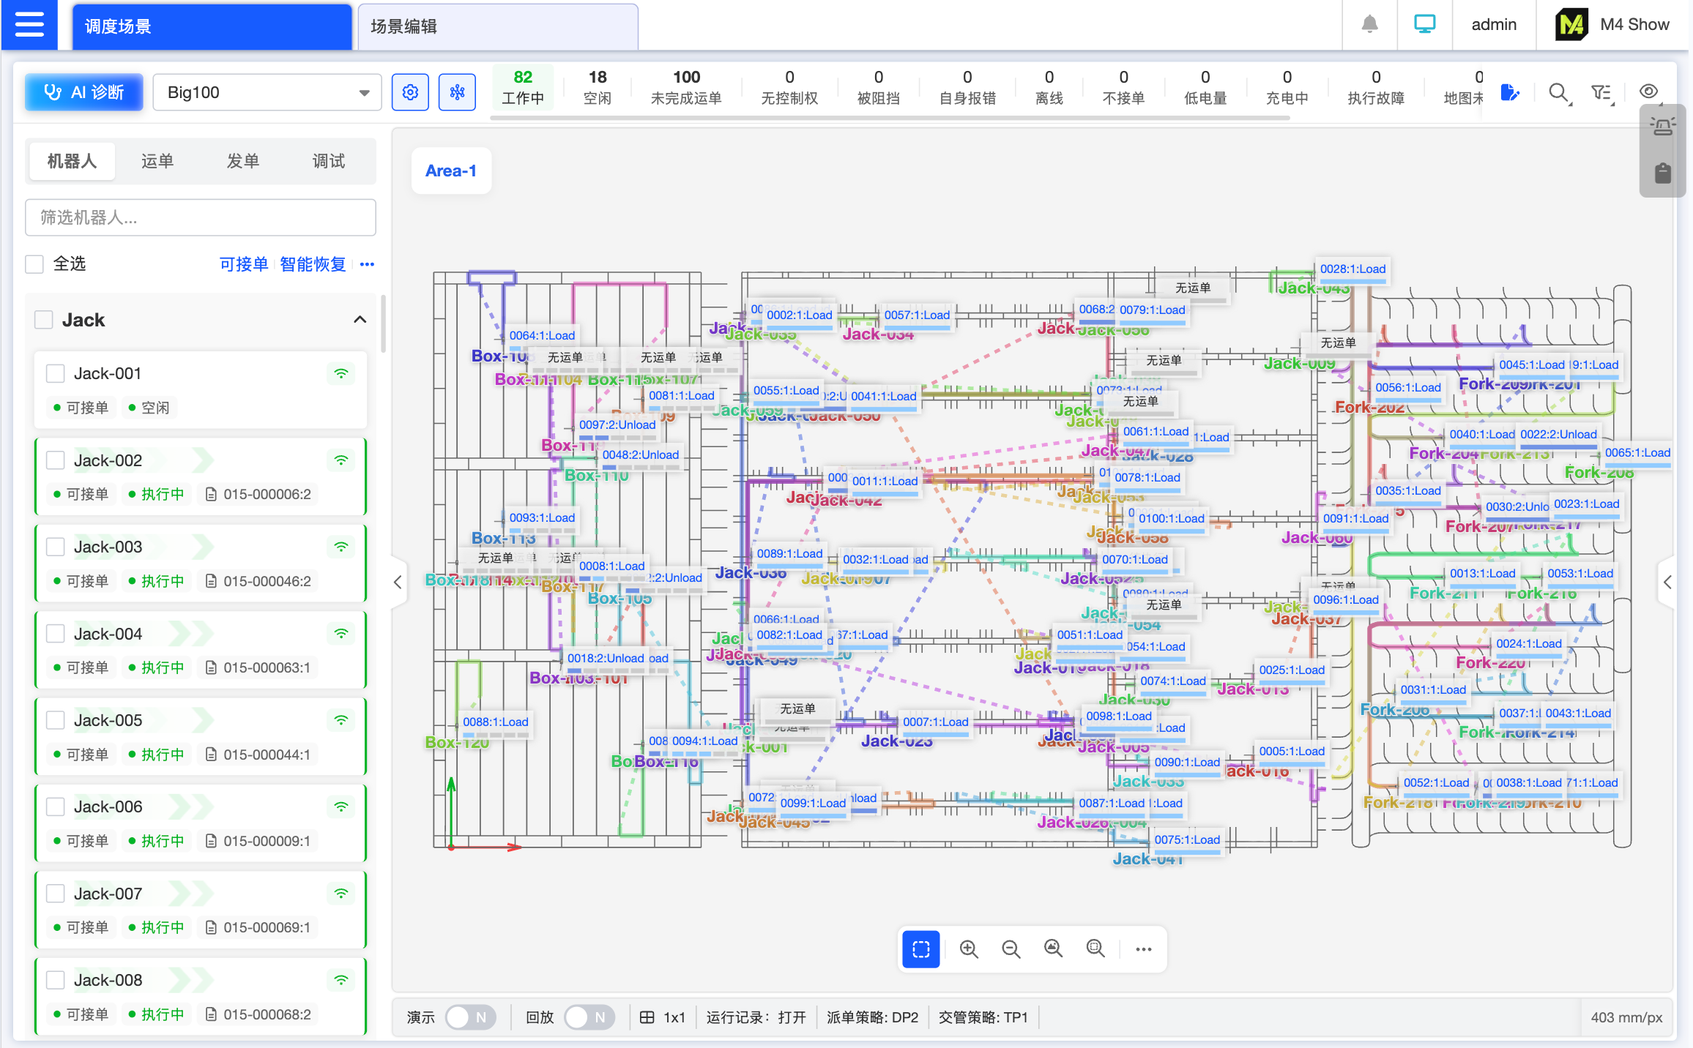Tick the Jack-002 robot checkbox

[56, 460]
